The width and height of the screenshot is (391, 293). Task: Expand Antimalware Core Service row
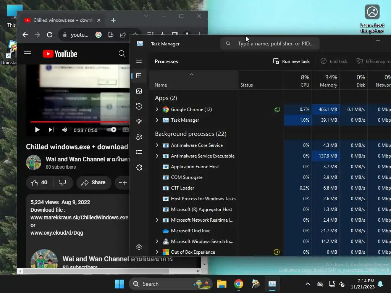pos(157,145)
